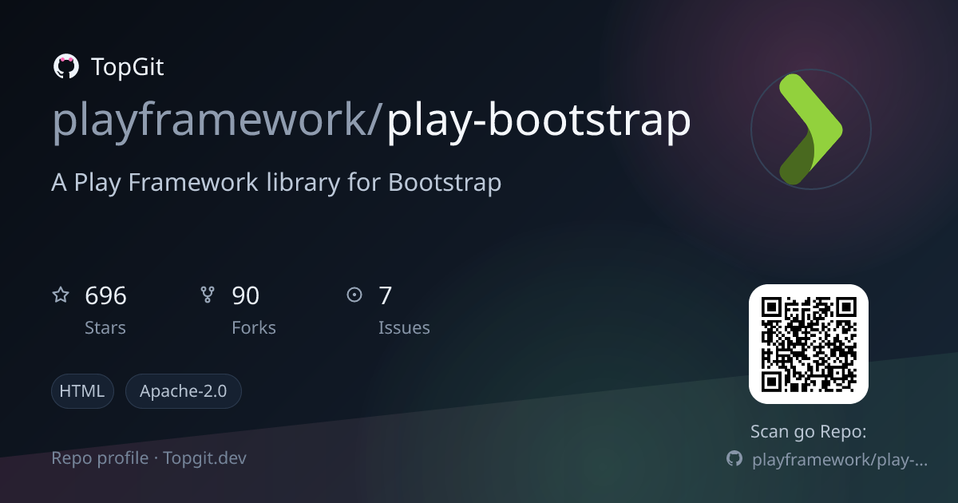Click the TopGit cat logo icon
958x503 pixels.
click(x=65, y=67)
